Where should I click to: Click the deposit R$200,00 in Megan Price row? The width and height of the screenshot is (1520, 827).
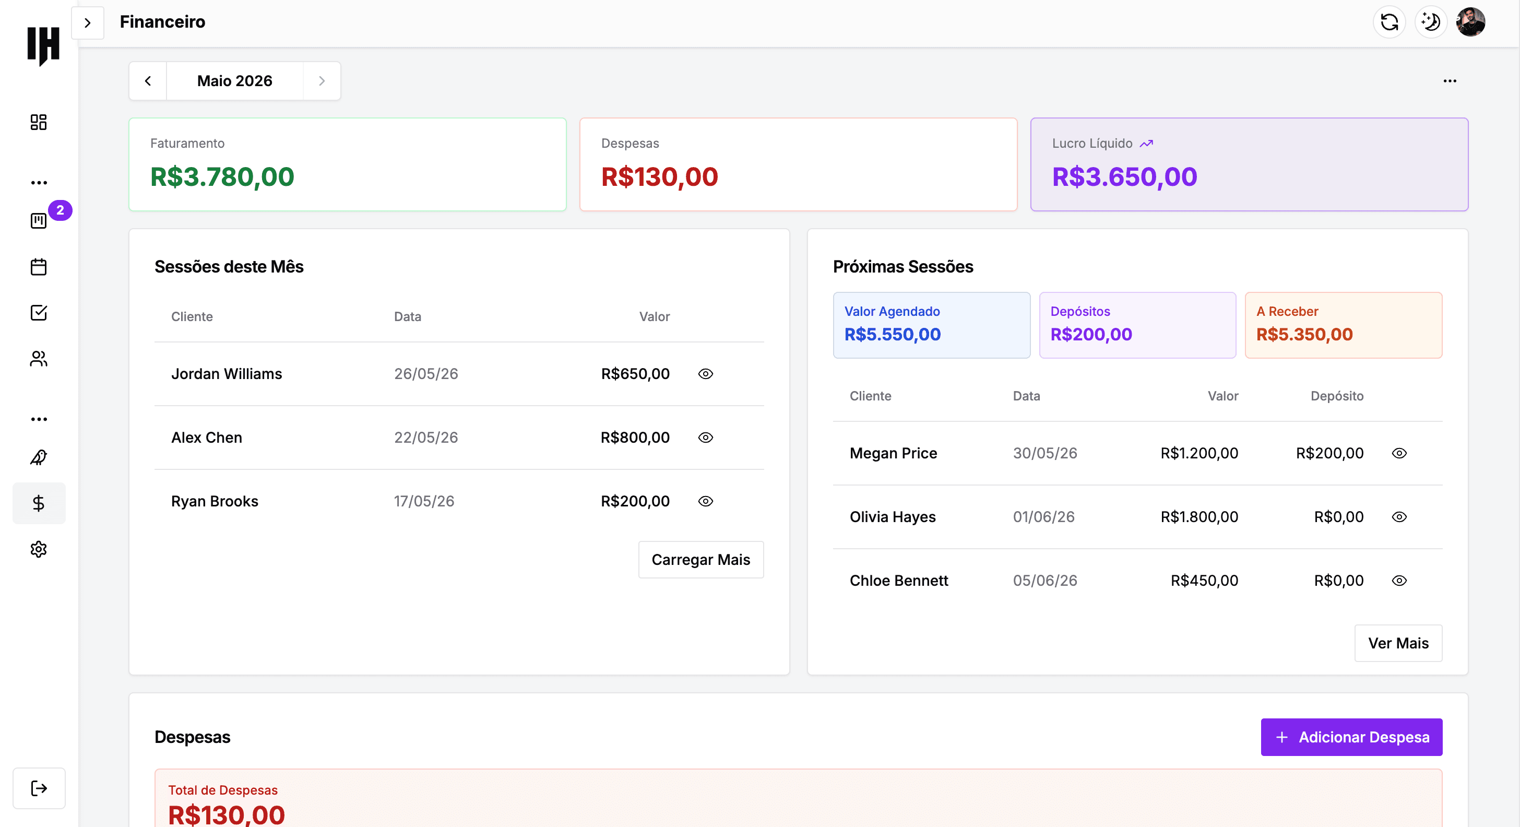pos(1329,453)
